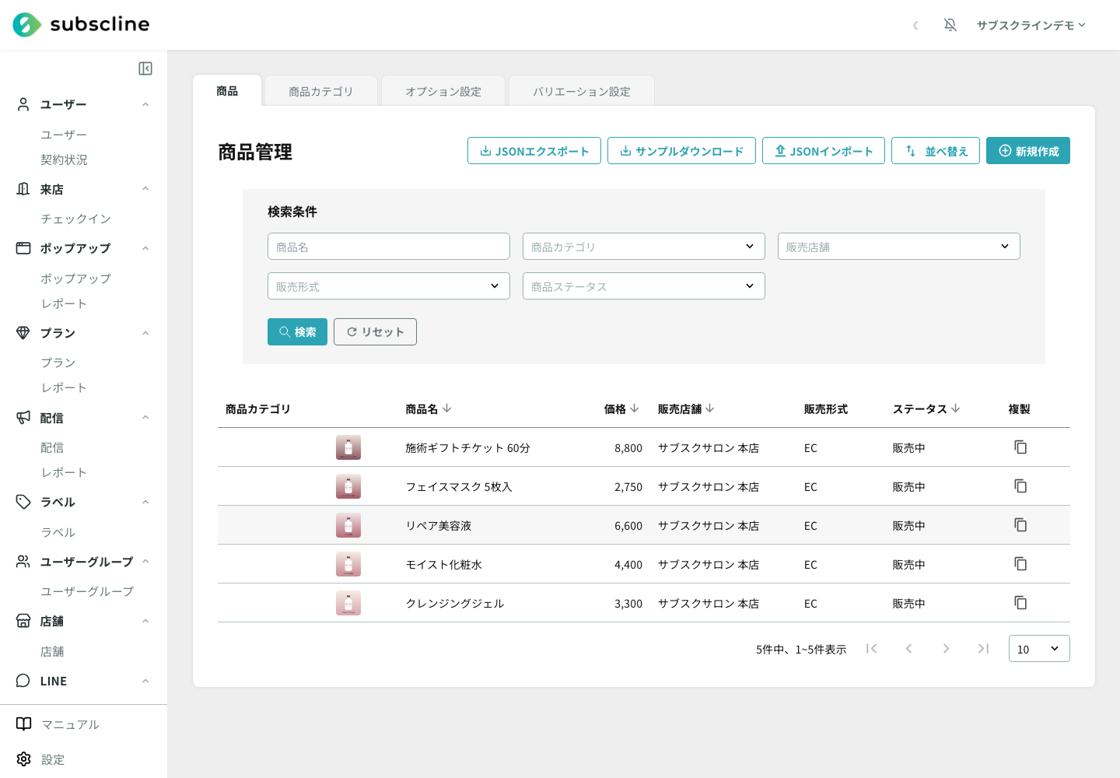The width and height of the screenshot is (1120, 778).
Task: Switch to オプション設定 tab
Action: coord(443,91)
